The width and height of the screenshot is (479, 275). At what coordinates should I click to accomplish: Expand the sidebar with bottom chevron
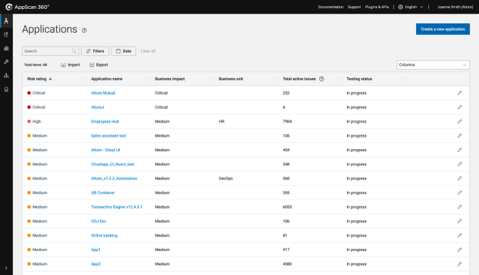coord(6,268)
